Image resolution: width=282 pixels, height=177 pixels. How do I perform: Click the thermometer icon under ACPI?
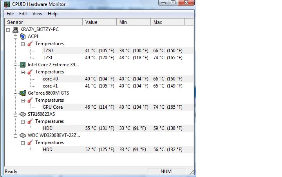tap(30, 44)
